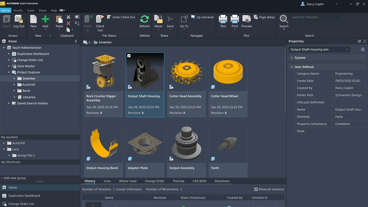Select Change Order List in bottom navigation
368x207 pixels.
coord(40,204)
